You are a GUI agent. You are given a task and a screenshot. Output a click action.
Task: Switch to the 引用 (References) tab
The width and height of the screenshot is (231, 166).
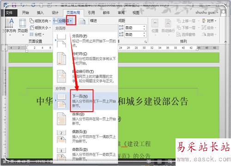coord(91,13)
